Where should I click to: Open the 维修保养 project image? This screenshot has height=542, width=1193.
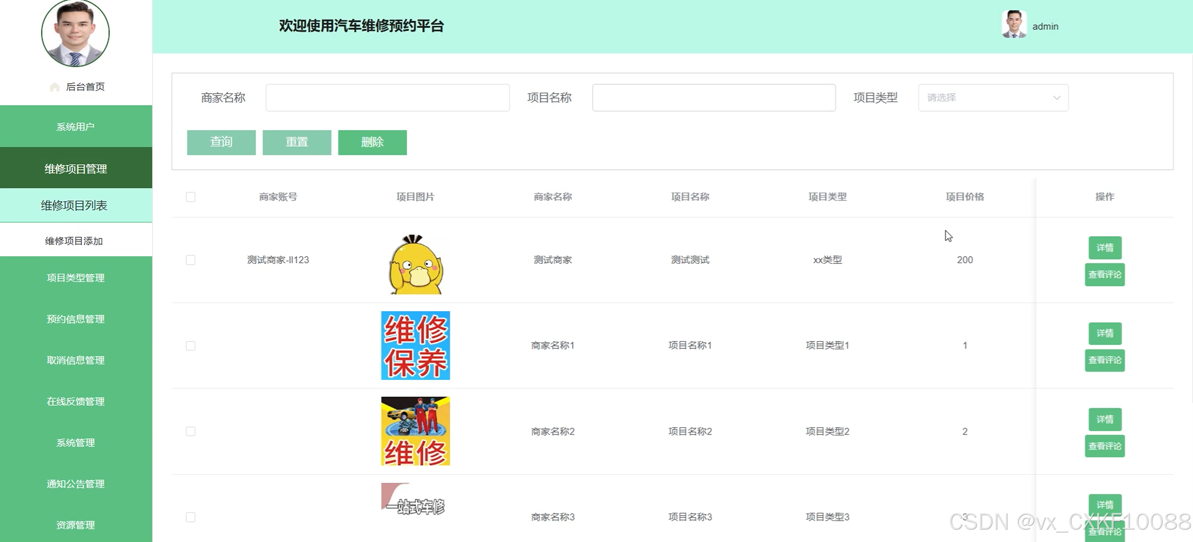416,346
